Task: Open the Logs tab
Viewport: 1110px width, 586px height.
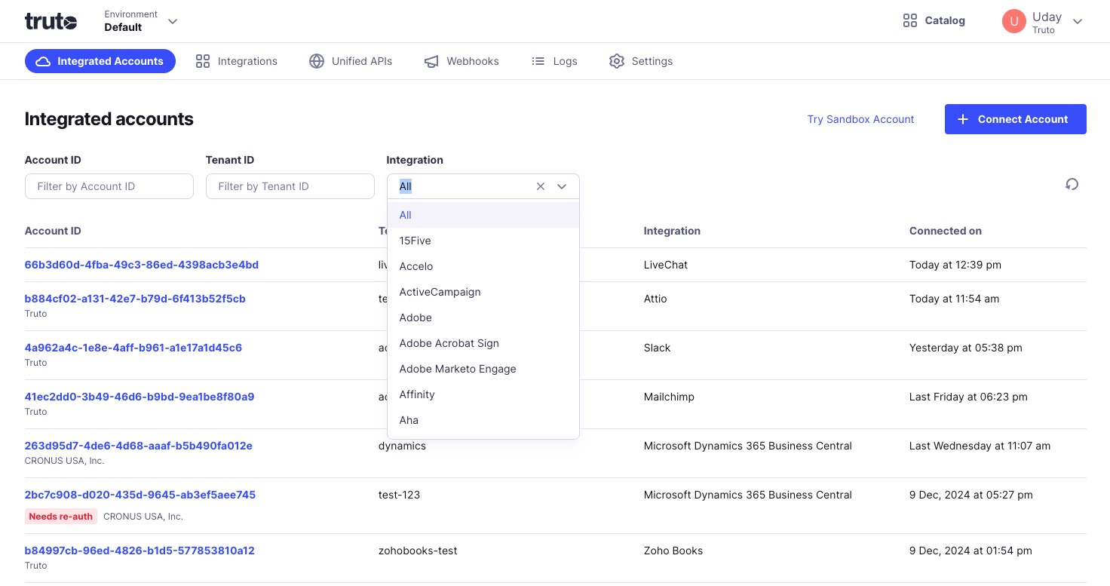Action: click(554, 61)
